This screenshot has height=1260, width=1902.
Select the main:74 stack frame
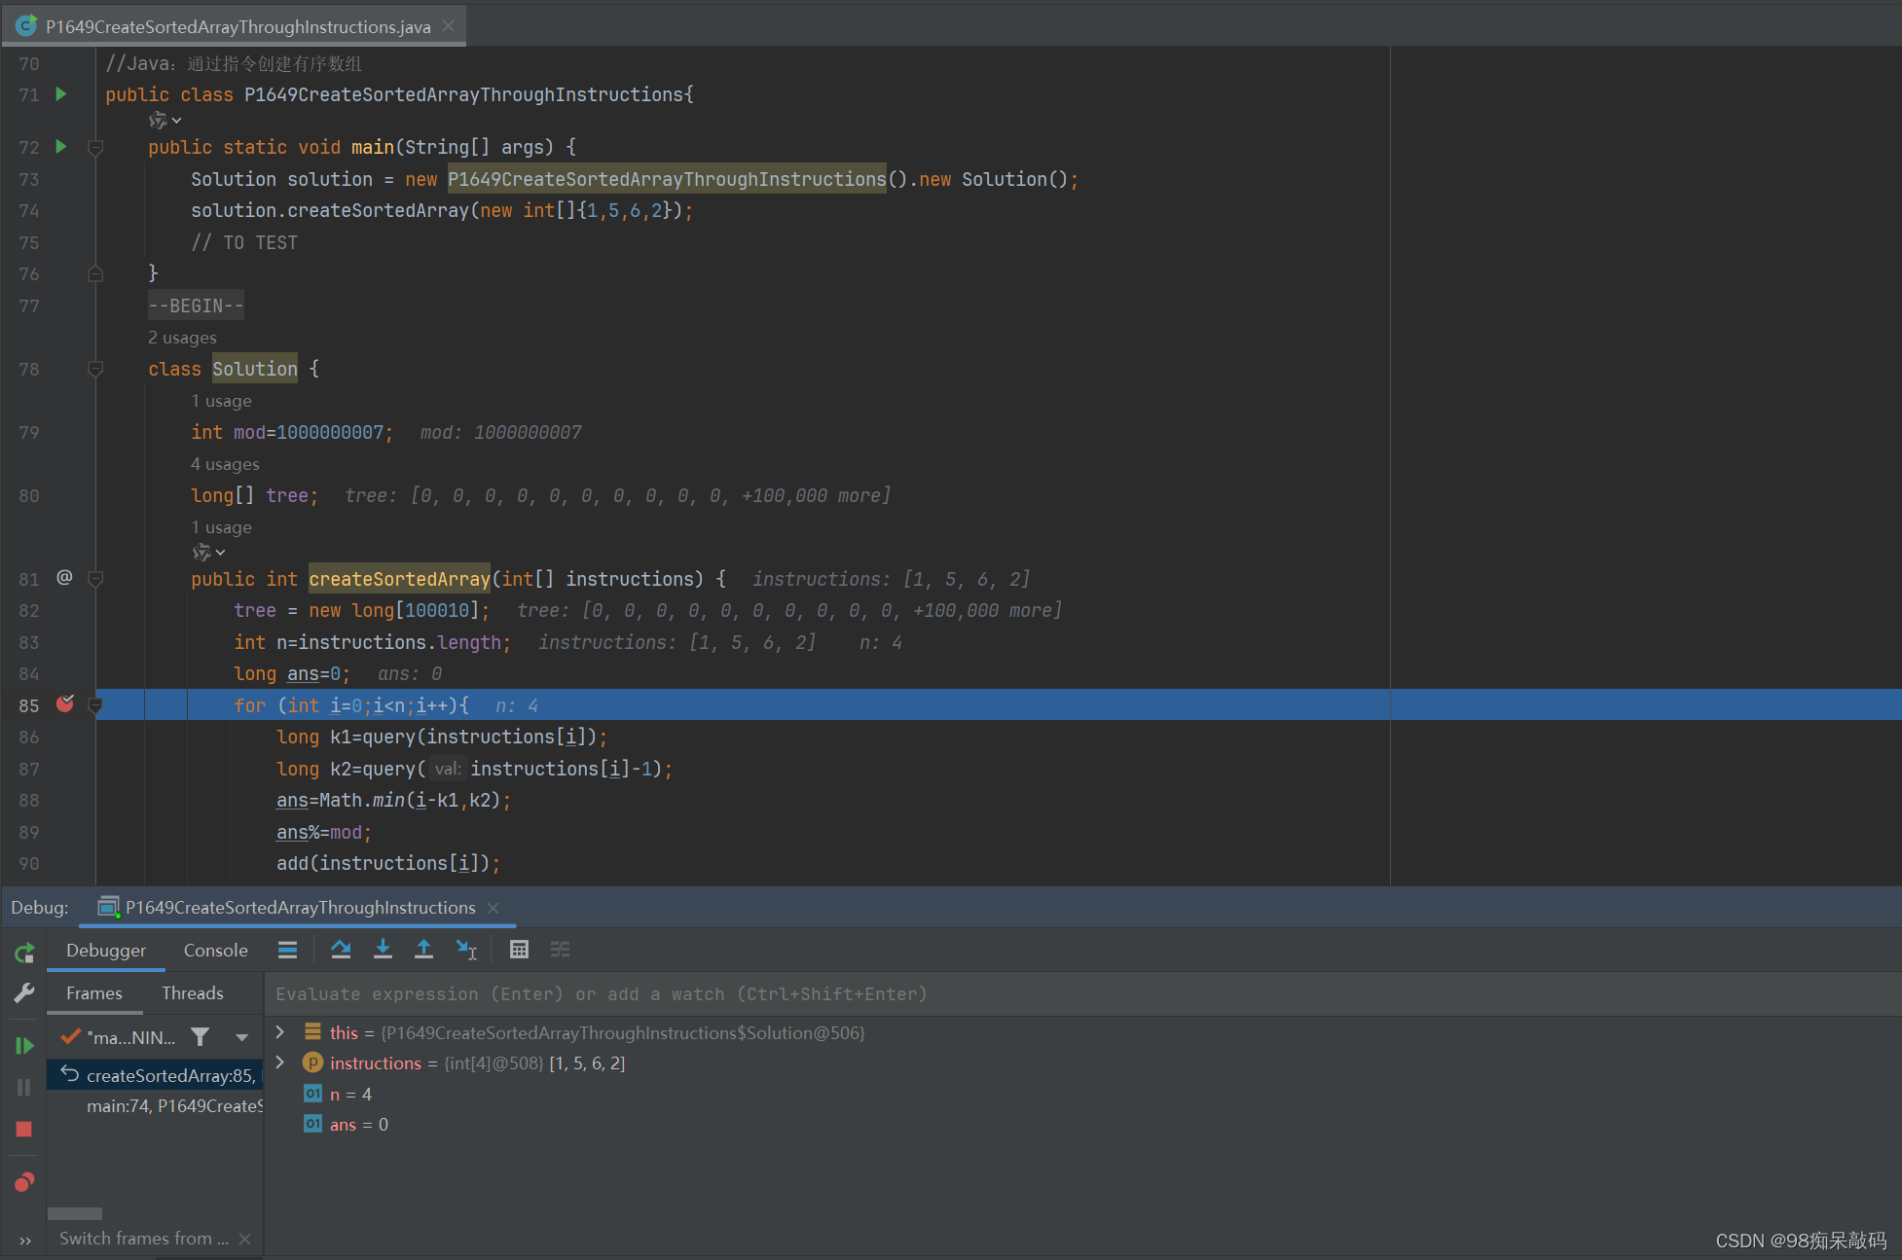[x=173, y=1106]
